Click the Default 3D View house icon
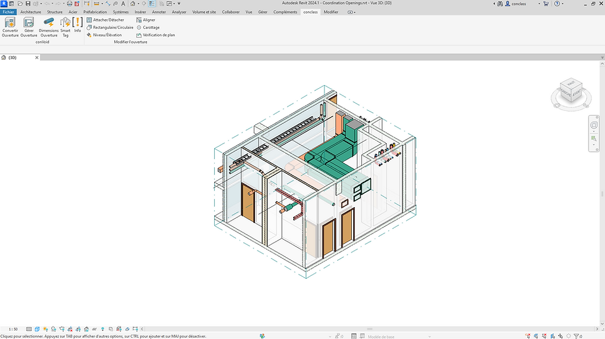The height and width of the screenshot is (339, 605). click(133, 4)
